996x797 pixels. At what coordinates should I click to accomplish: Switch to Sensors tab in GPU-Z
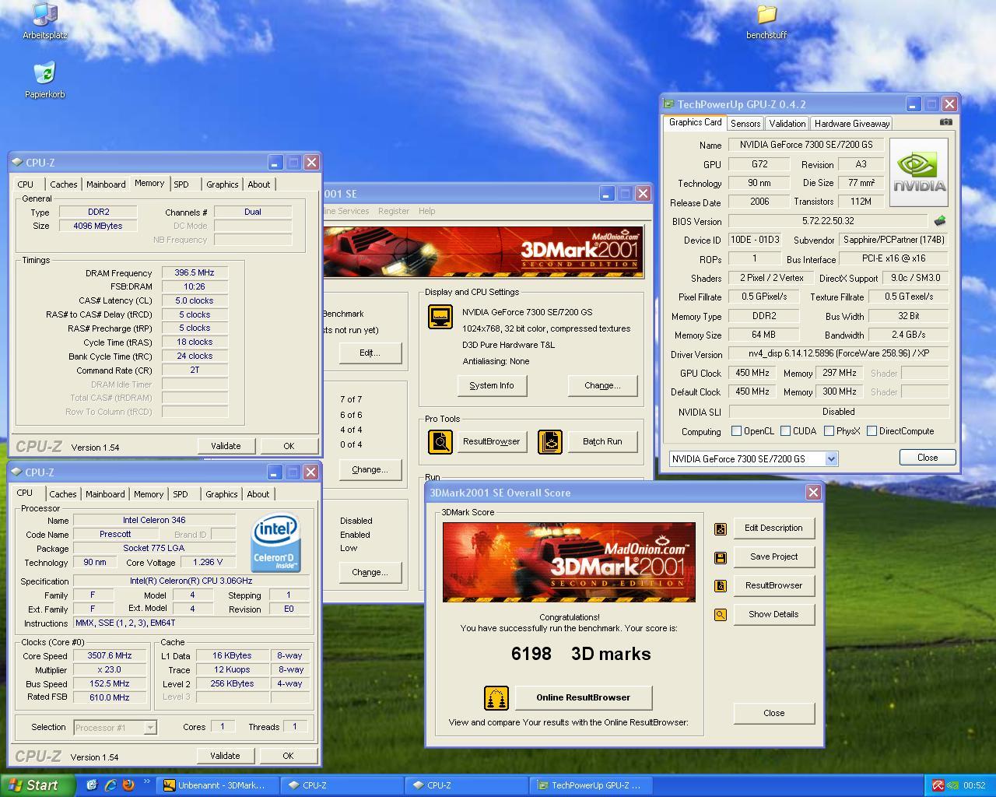(x=745, y=123)
